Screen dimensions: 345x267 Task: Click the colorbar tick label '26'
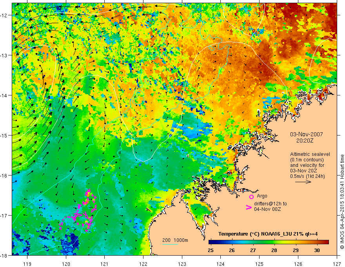point(232,251)
